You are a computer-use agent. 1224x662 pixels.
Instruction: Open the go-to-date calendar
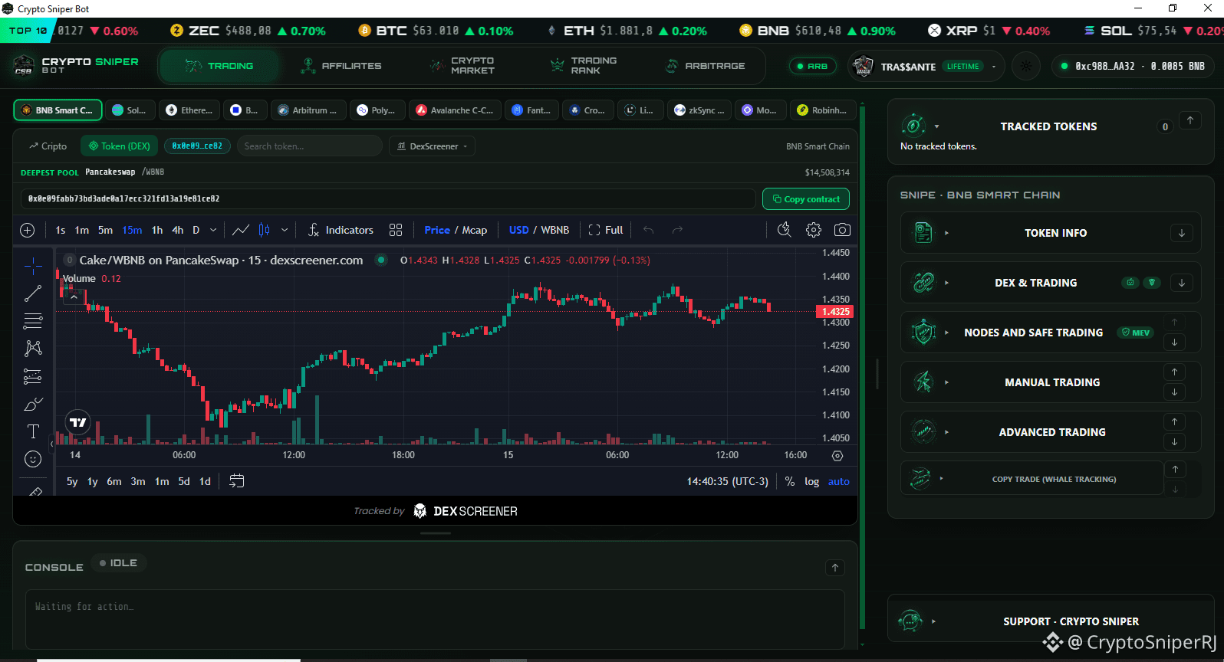pyautogui.click(x=237, y=481)
